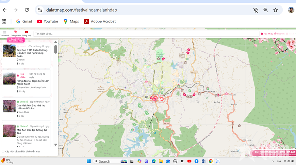The image size is (296, 165).
Task: Open the Windows Start menu
Action: 89,161
